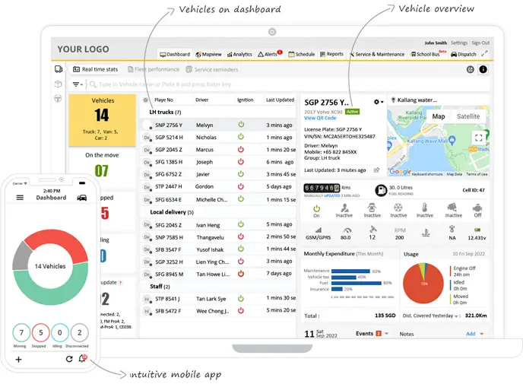The width and height of the screenshot is (523, 384).
Task: Toggle ignition for SNP 7585 H
Action: [240, 236]
